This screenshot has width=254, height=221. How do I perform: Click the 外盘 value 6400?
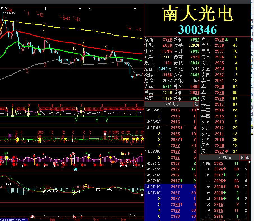point(195,86)
